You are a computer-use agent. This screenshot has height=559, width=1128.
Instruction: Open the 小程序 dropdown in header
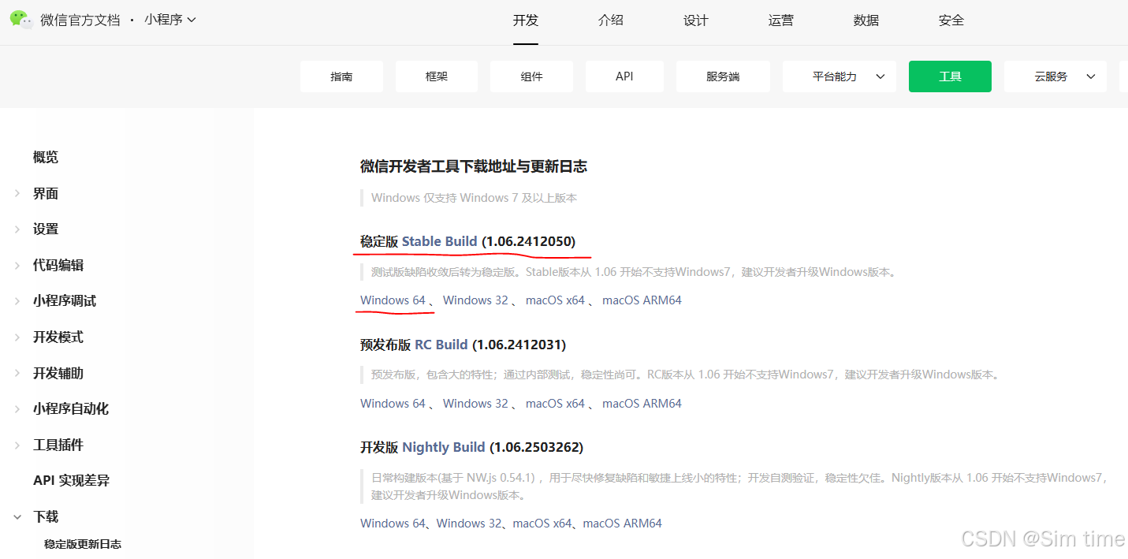click(169, 20)
